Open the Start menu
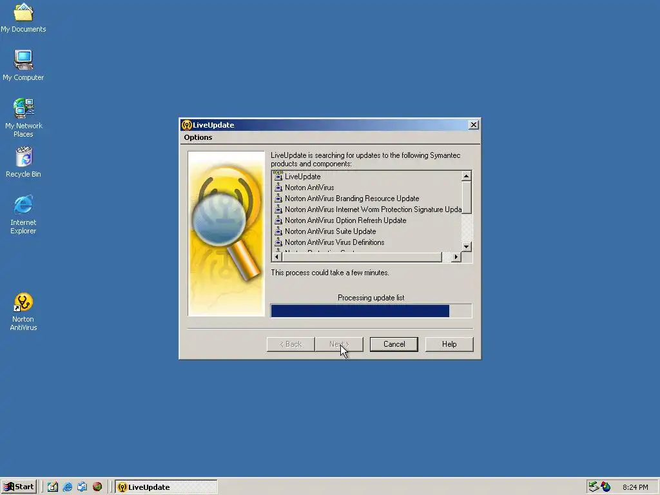This screenshot has height=495, width=660. coord(19,487)
